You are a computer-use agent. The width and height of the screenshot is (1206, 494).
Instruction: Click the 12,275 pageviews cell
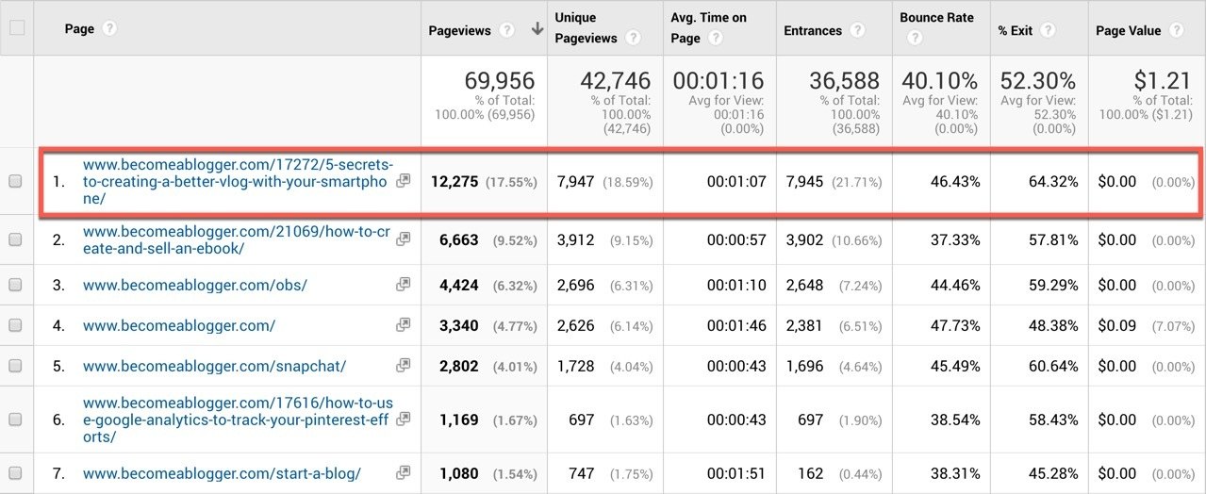pos(455,181)
